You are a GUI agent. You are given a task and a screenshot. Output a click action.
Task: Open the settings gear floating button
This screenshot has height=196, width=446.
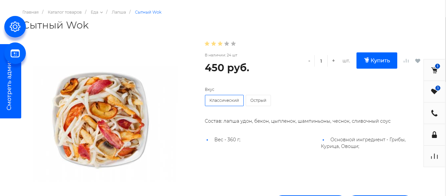point(15,27)
